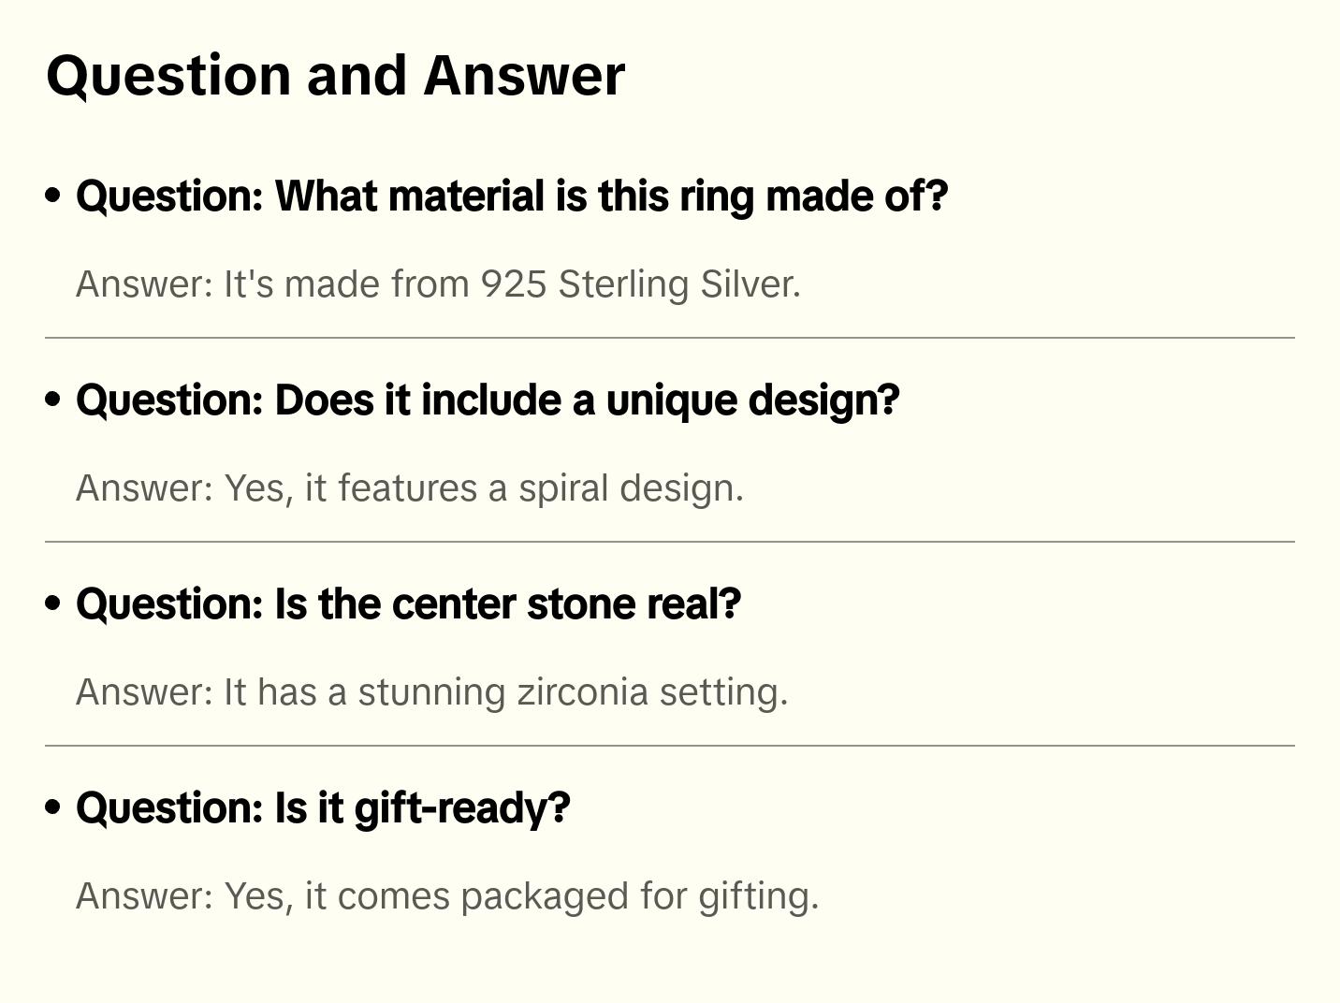This screenshot has height=1003, width=1340.
Task: Expand the ring material question
Action: (512, 196)
